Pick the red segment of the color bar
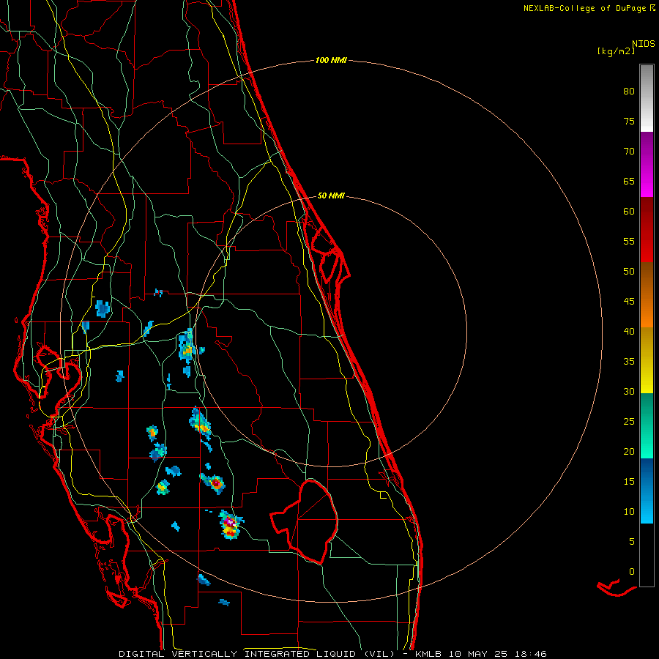The image size is (659, 659). (x=647, y=230)
